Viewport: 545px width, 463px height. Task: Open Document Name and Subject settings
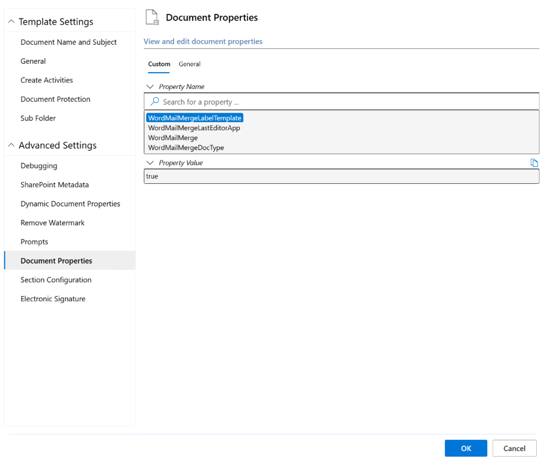(x=69, y=42)
